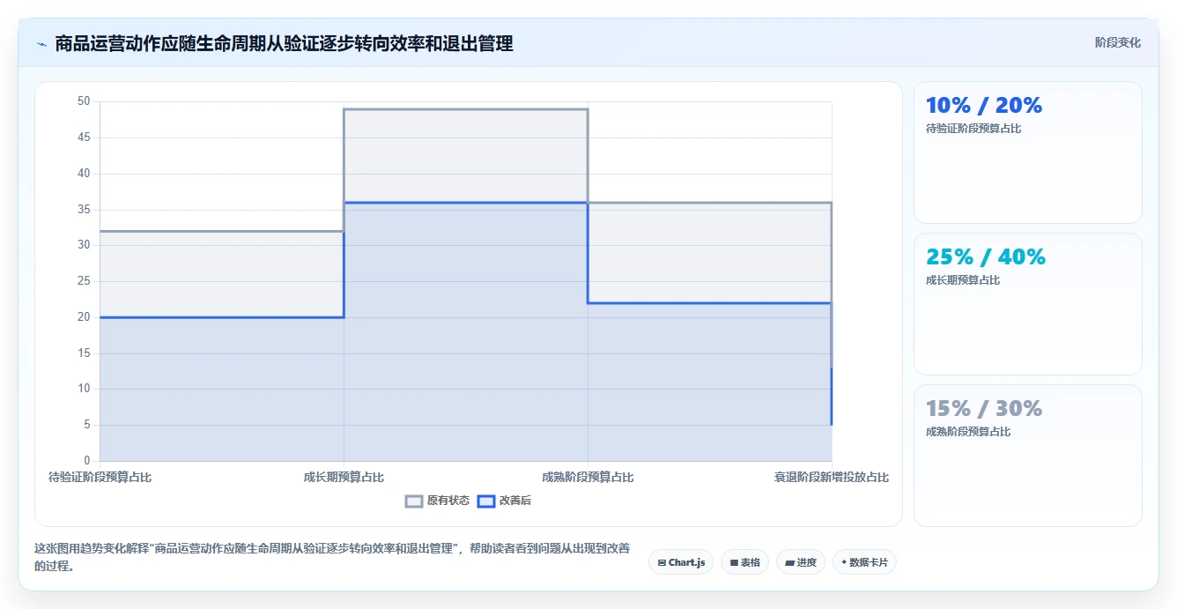This screenshot has width=1177, height=609.
Task: Toggle the 改善后 legend swatch
Action: 486,501
